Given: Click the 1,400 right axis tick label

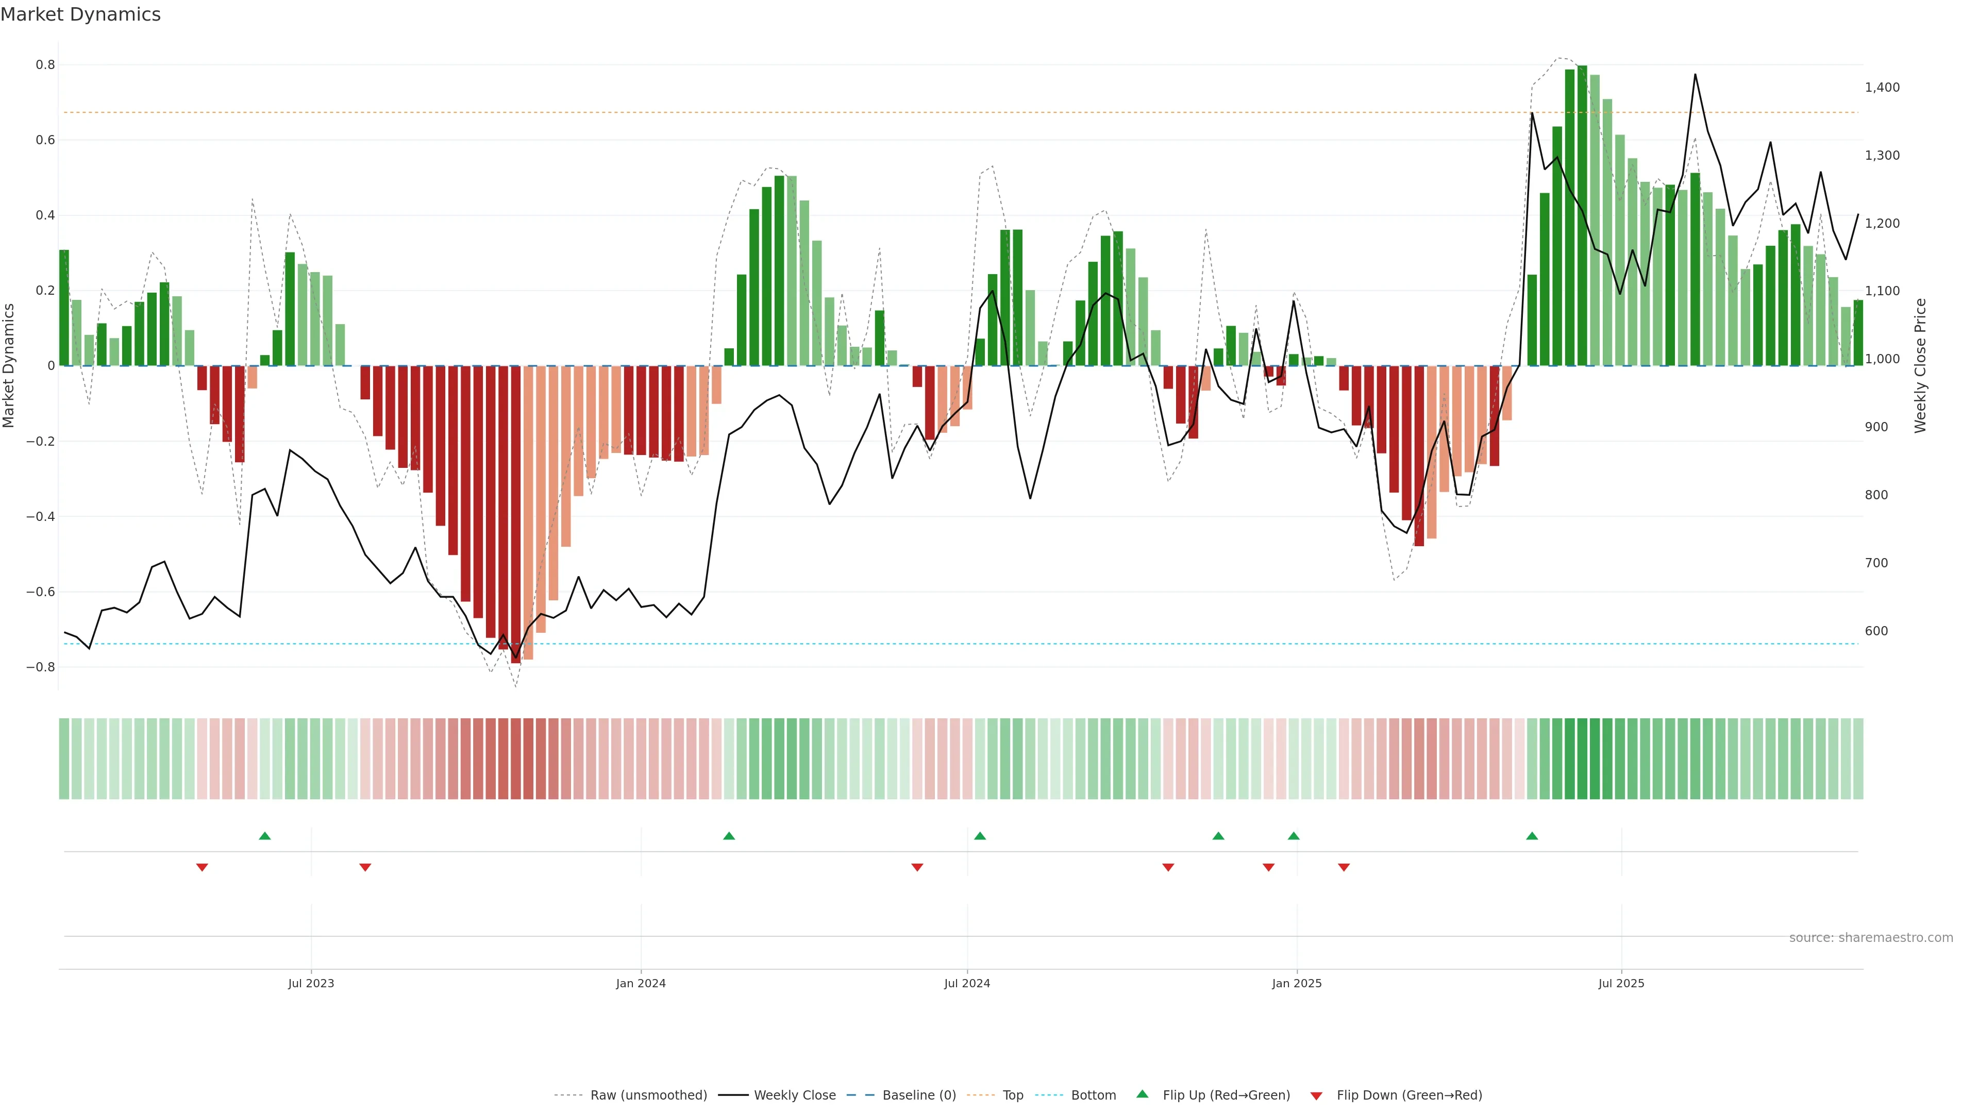Looking at the screenshot, I should point(1882,88).
